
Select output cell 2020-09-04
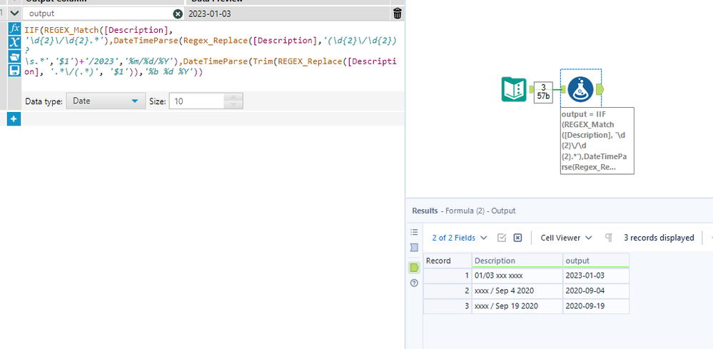(596, 290)
